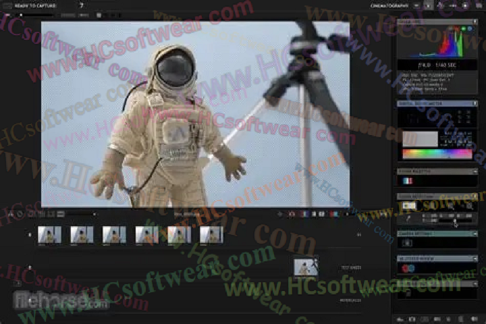Collapse the histogram panel using its header arrow
Image resolution: width=486 pixels, height=324 pixels.
[x=475, y=22]
